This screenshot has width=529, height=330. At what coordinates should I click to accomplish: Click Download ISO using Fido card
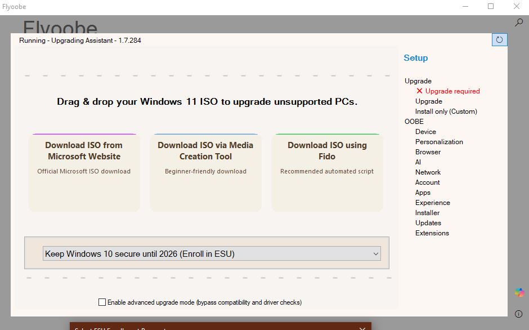coord(327,172)
